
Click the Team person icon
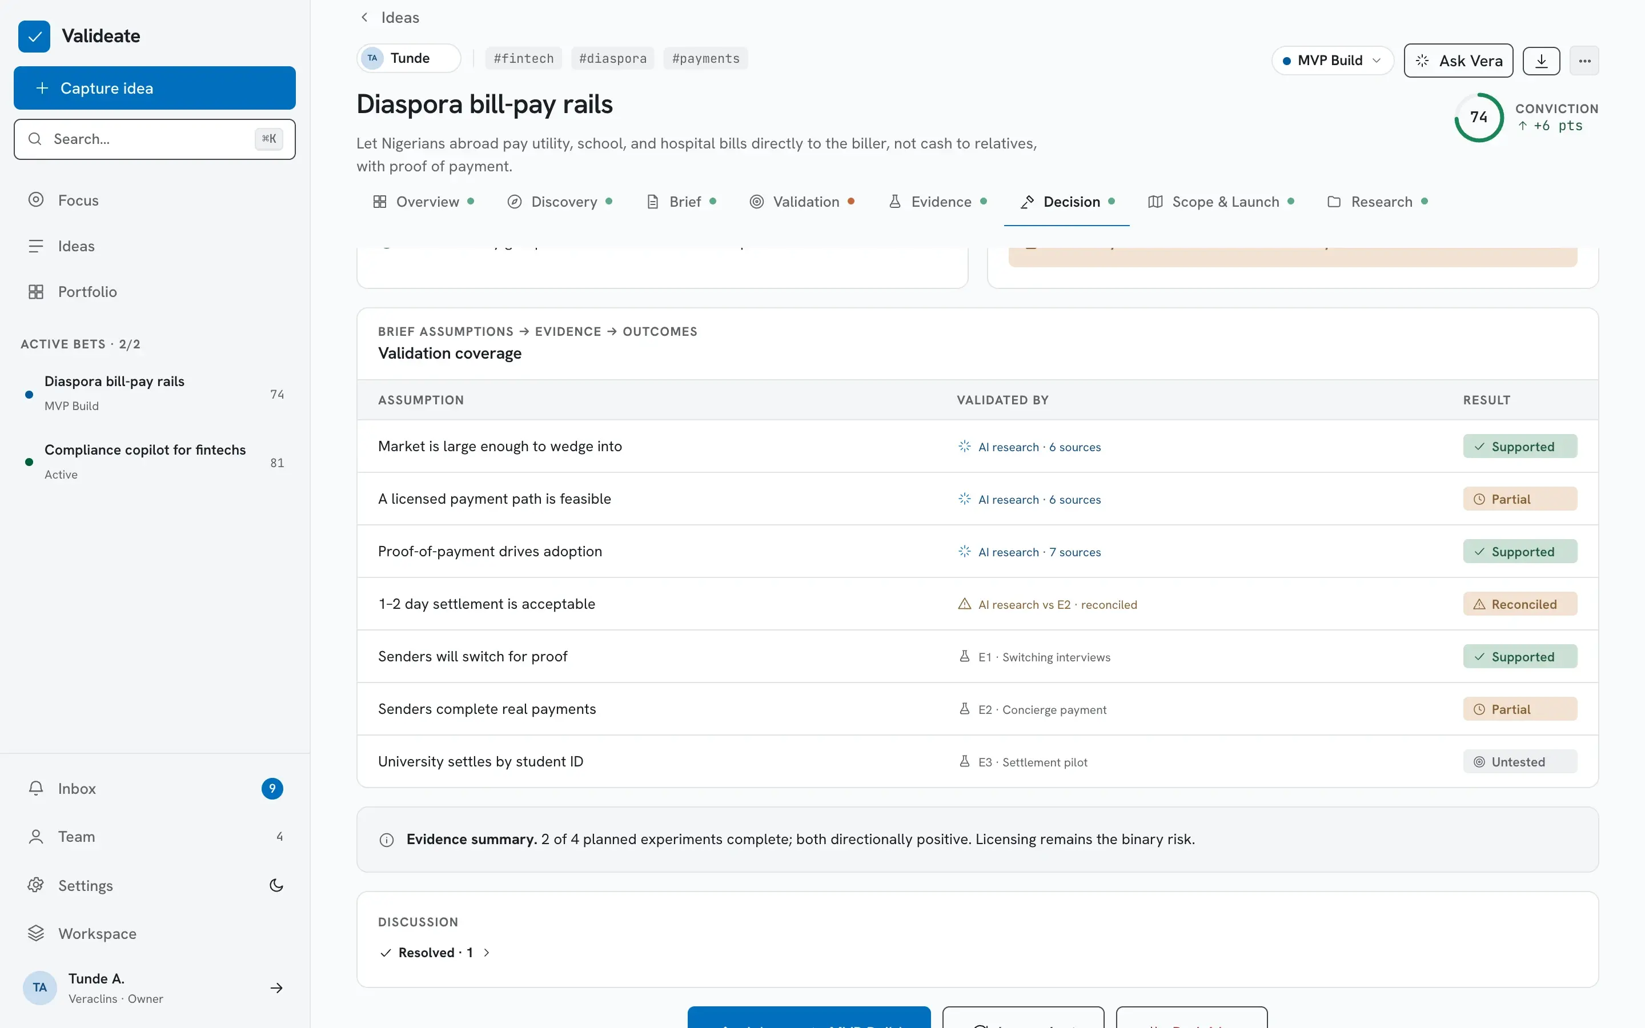pos(36,836)
